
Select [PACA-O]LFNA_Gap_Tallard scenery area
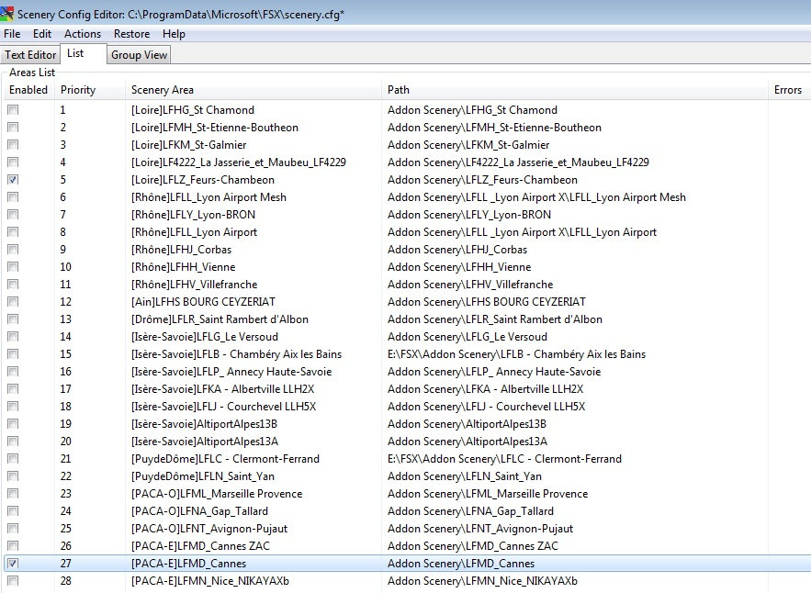click(199, 511)
